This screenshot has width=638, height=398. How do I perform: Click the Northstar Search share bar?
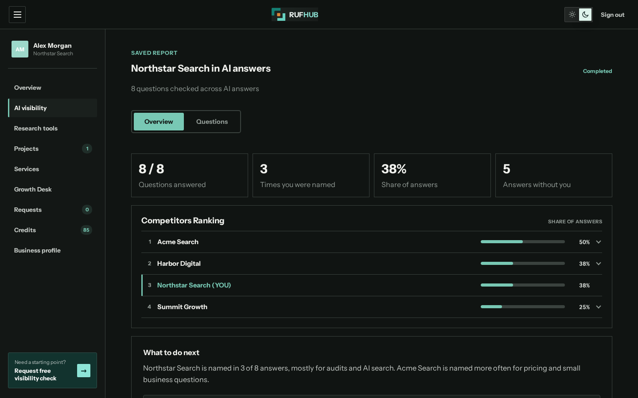click(523, 285)
